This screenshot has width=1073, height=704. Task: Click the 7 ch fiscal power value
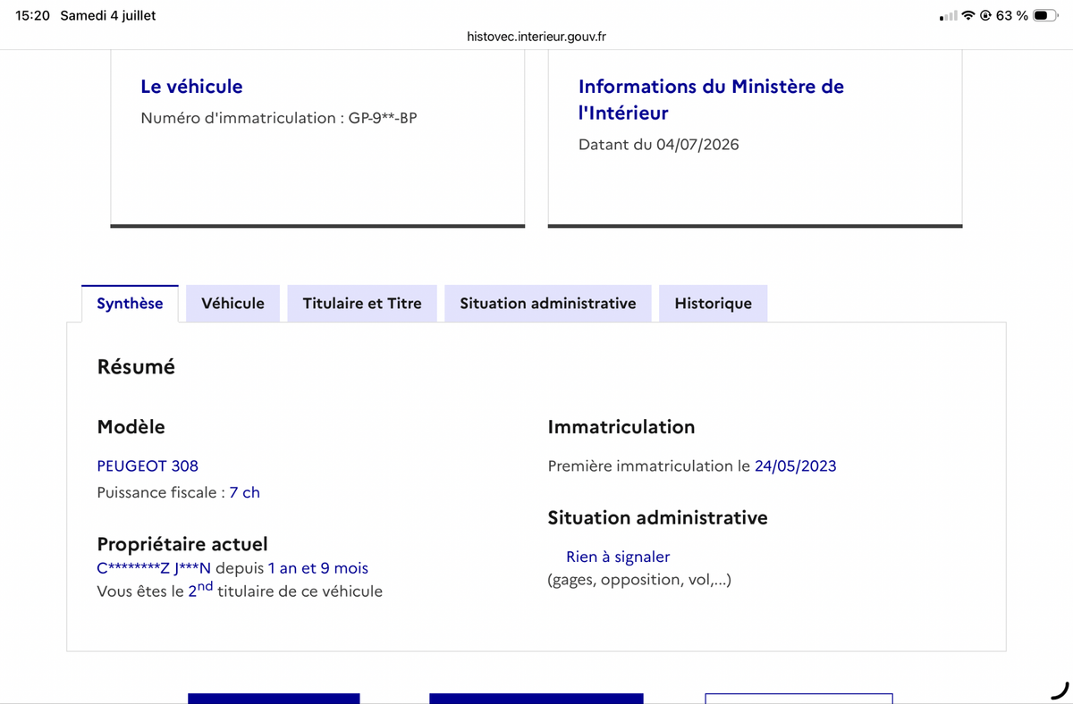click(x=245, y=492)
